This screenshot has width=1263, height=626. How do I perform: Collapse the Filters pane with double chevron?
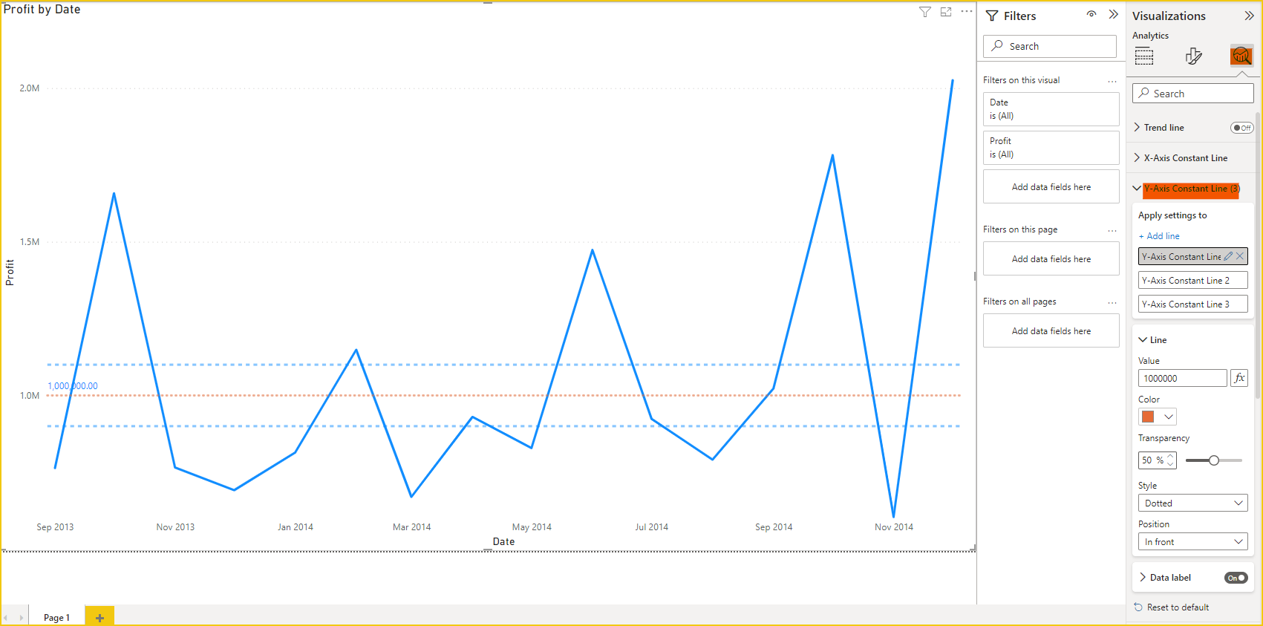1113,15
